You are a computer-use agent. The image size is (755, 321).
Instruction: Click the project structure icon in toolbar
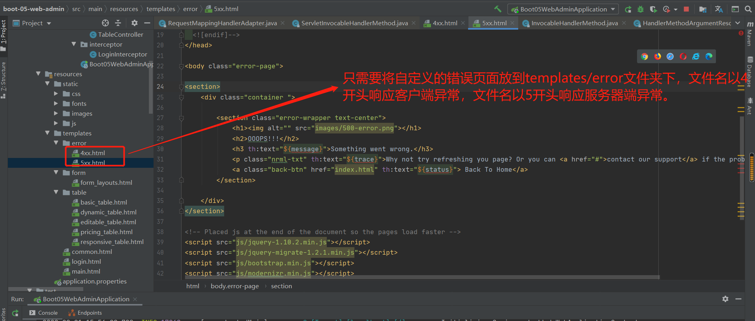click(703, 9)
